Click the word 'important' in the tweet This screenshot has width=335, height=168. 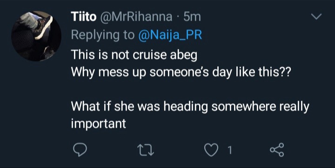click(99, 124)
